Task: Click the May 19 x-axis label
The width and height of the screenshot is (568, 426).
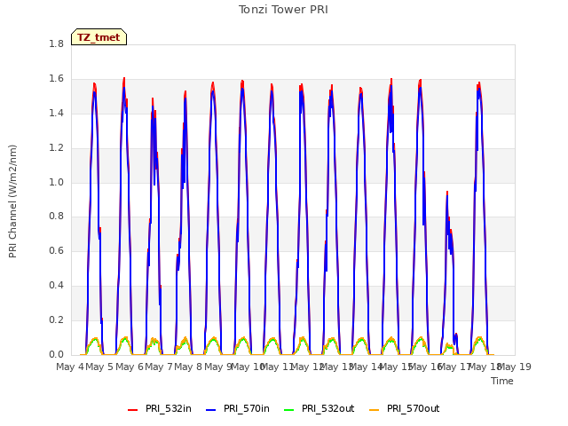Action: pos(515,367)
